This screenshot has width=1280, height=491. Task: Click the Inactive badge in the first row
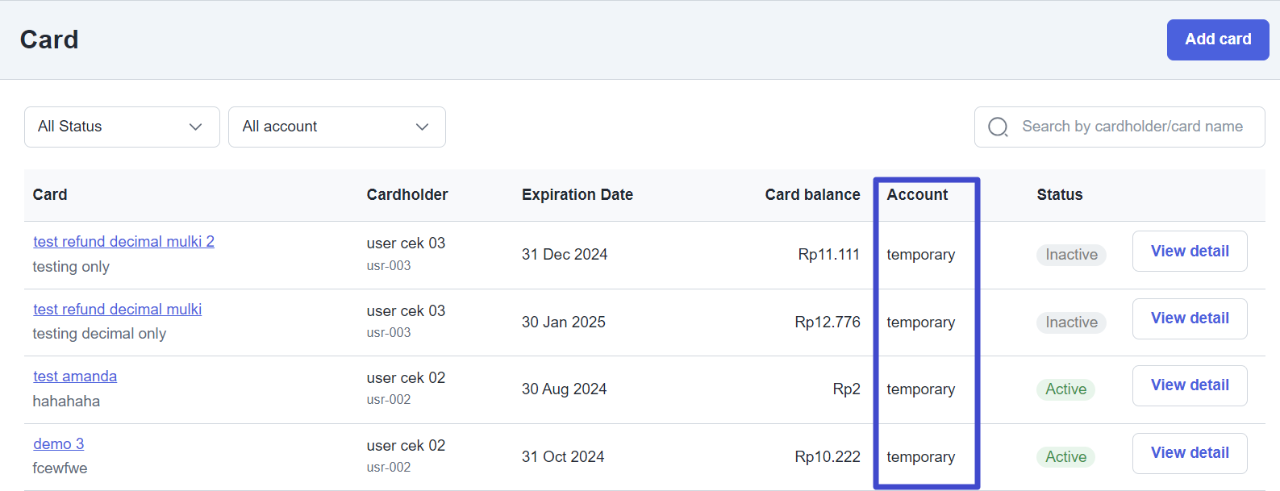click(1071, 255)
